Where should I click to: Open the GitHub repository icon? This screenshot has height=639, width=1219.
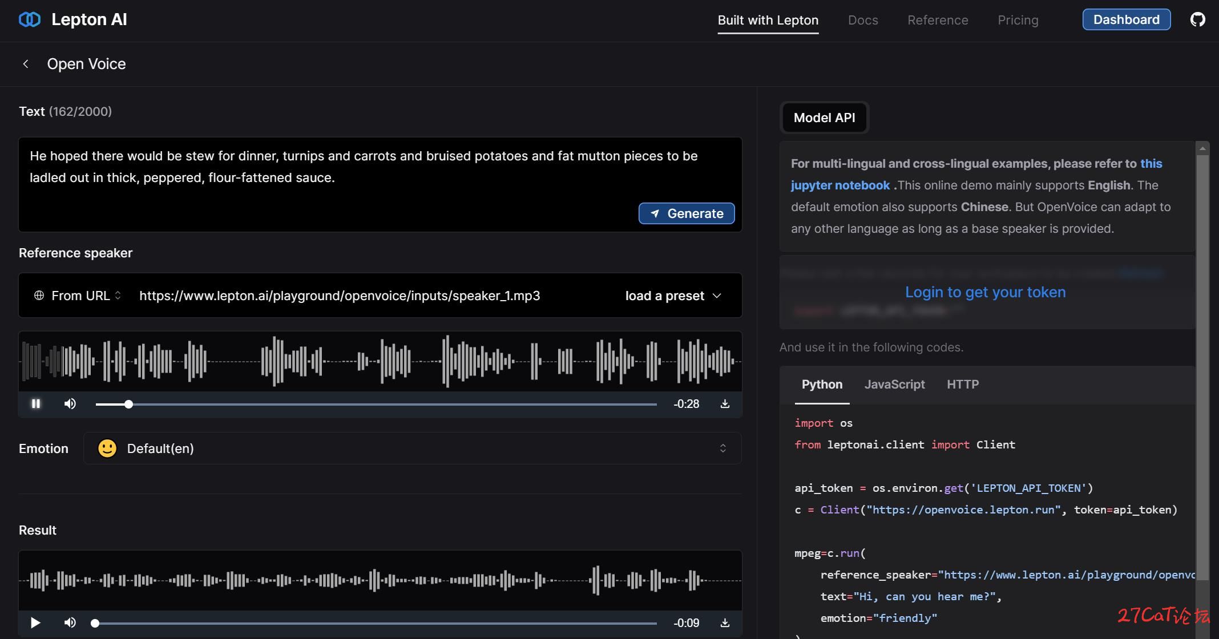tap(1197, 19)
